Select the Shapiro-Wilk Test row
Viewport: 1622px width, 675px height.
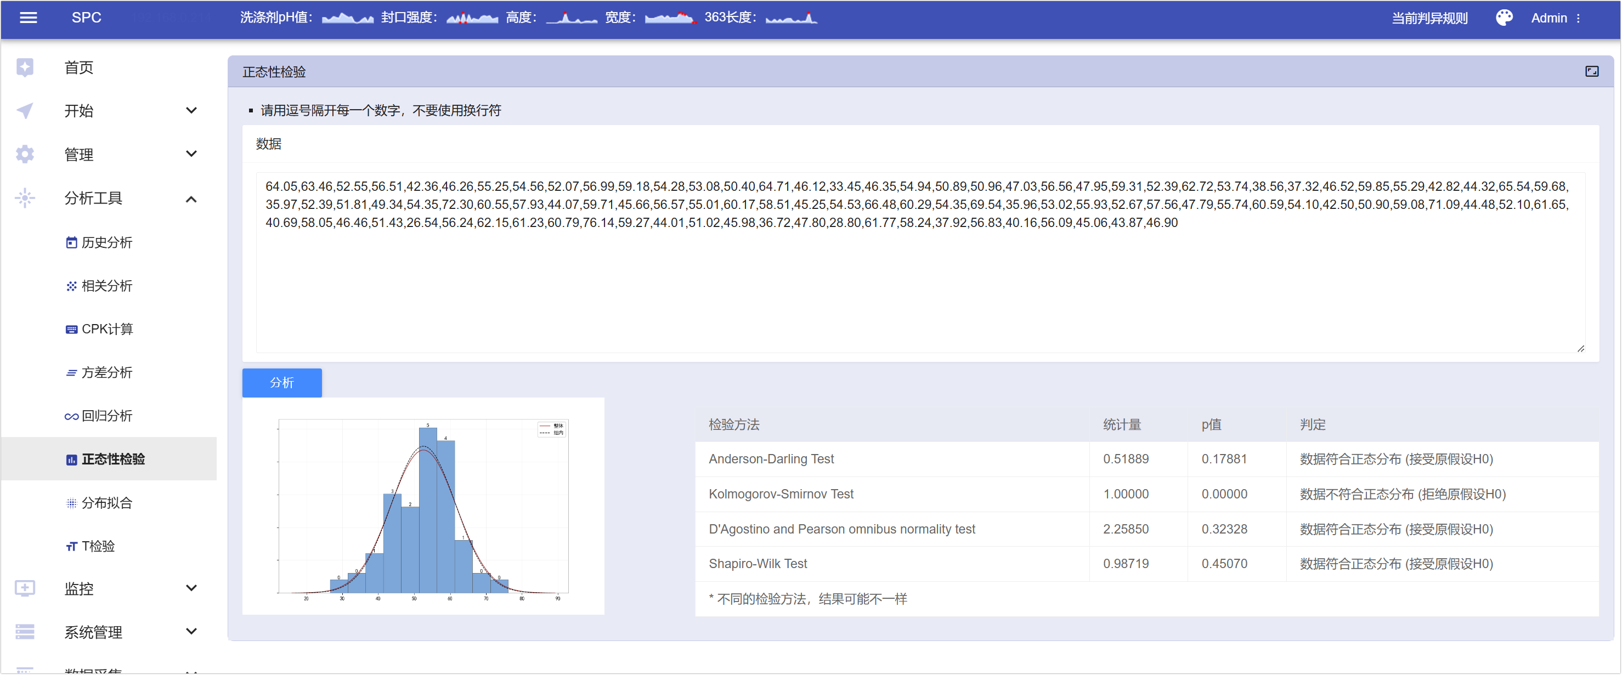click(1146, 564)
